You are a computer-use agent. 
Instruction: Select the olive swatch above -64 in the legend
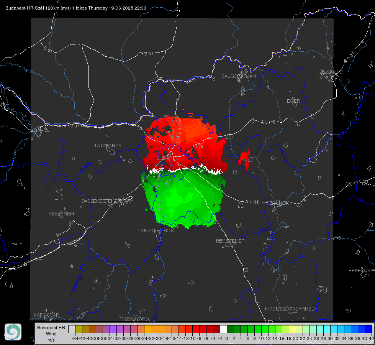pyautogui.click(x=79, y=329)
